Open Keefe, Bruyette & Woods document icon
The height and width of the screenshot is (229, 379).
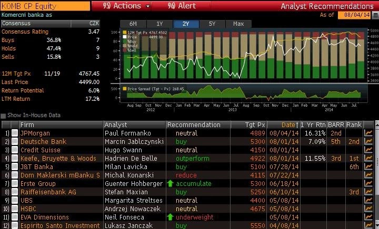click(x=15, y=159)
